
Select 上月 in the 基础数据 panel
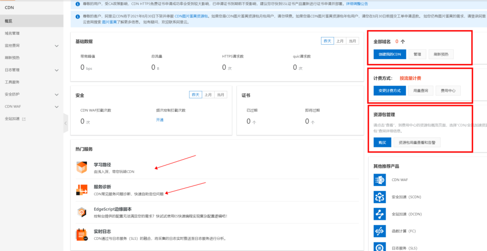pyautogui.click(x=340, y=41)
